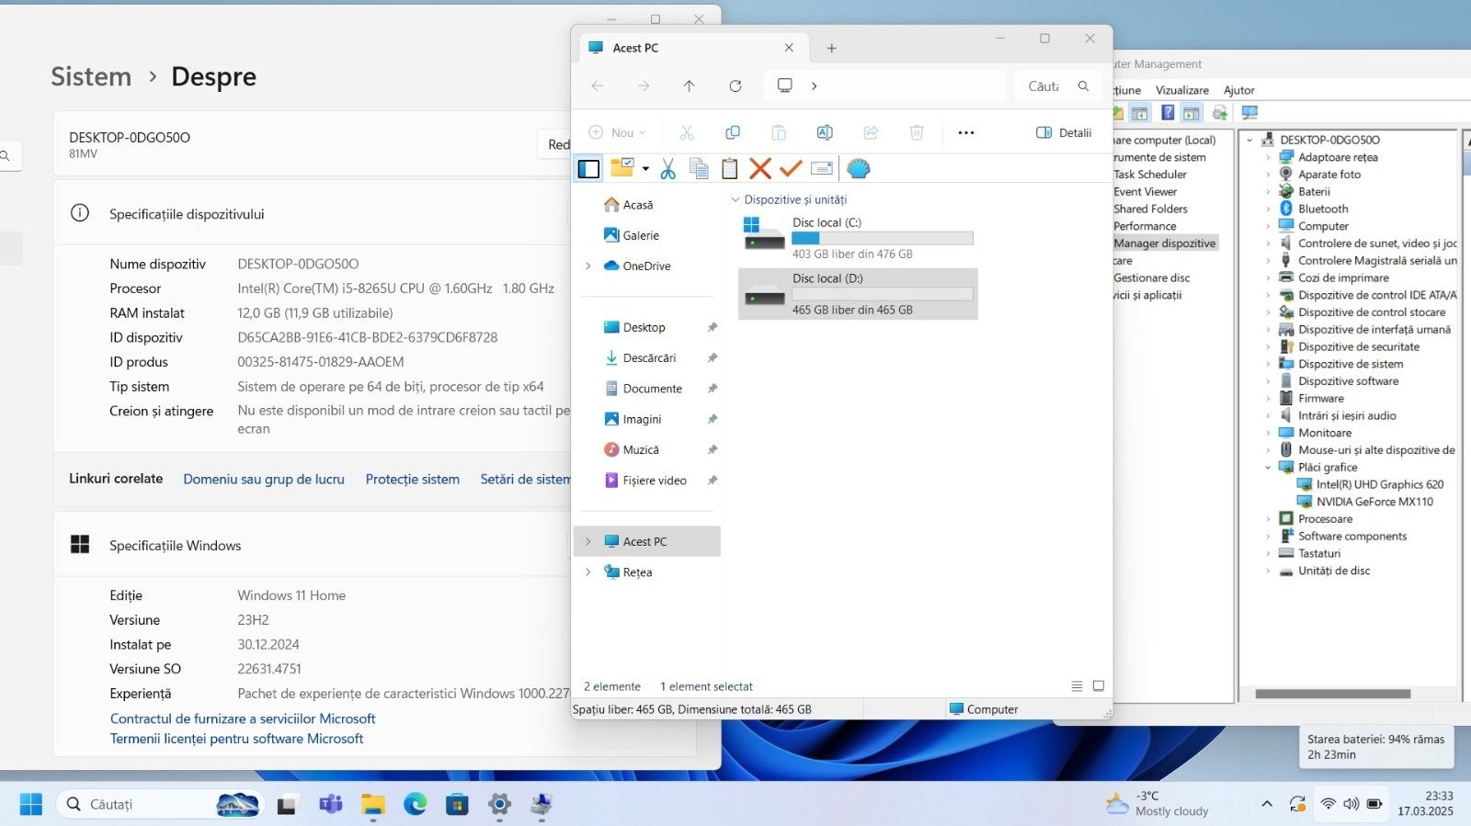Viewport: 1471px width, 826px height.
Task: Open the folder options dropdown arrow
Action: tap(645, 168)
